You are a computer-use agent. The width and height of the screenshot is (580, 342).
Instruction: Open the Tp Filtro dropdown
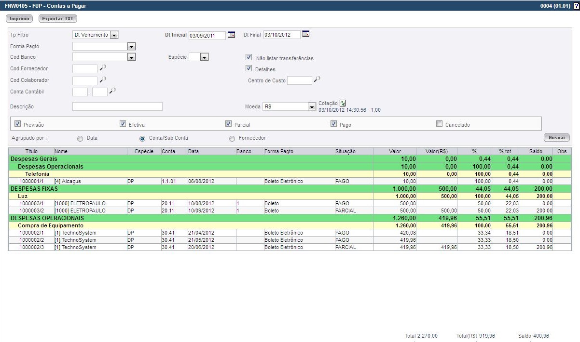pyautogui.click(x=114, y=35)
